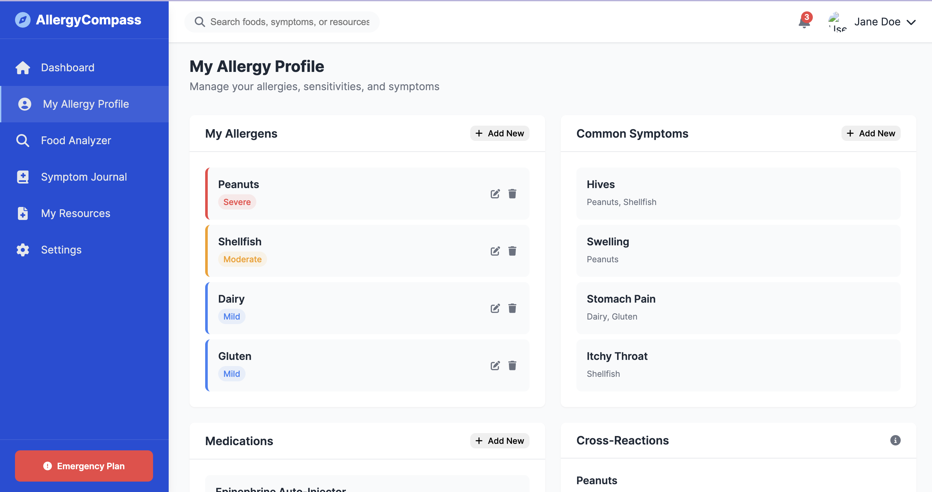Click the AllergyCompass compass logo
The width and height of the screenshot is (932, 492).
(x=23, y=20)
